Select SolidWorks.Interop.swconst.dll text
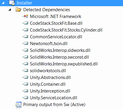This screenshot has width=123, height=109. pos(59,57)
